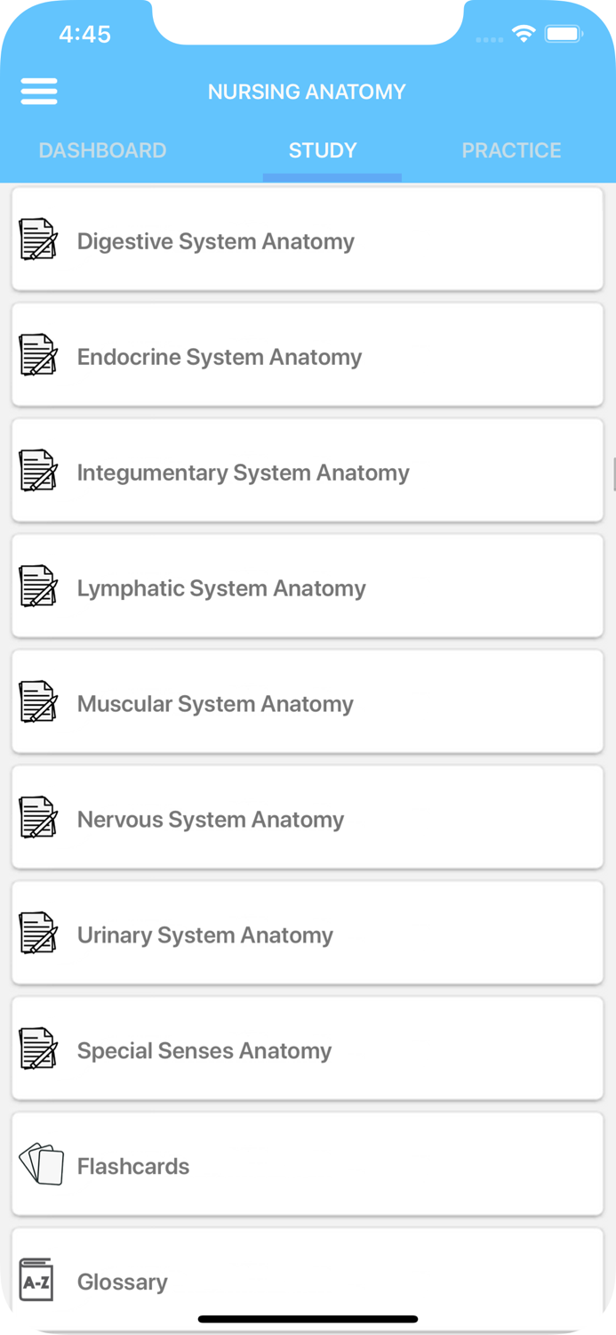The width and height of the screenshot is (616, 1335).
Task: Click the document icon beside Nervous System Anatomy
Action: 38,817
